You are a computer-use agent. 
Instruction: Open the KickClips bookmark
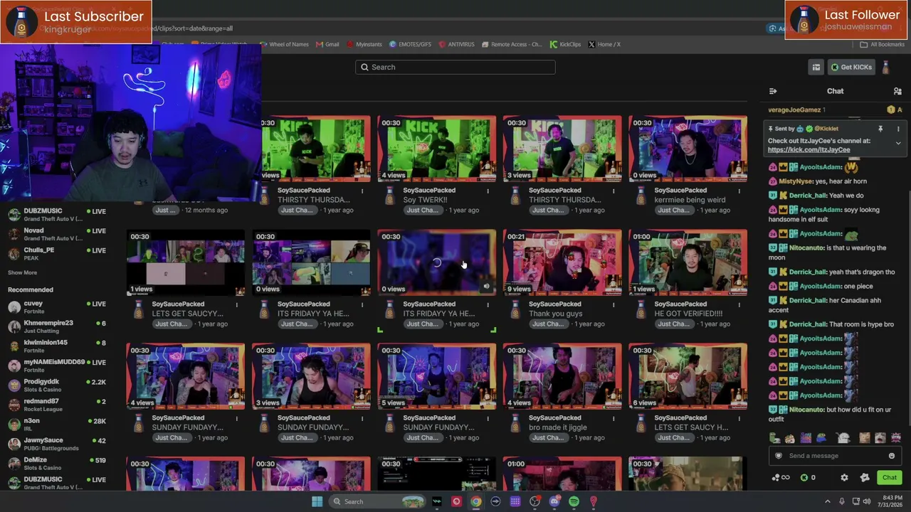point(566,44)
